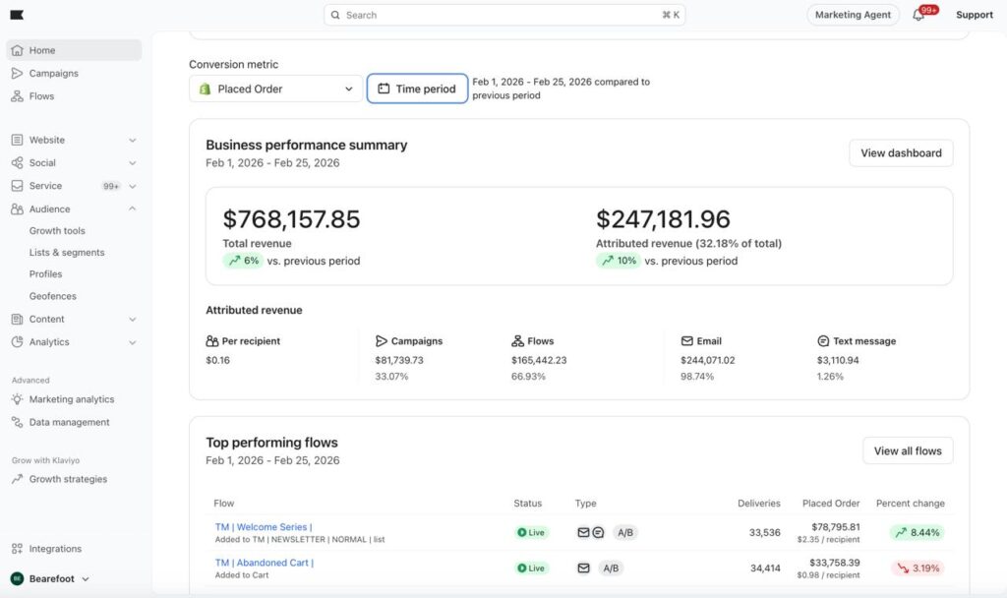This screenshot has width=1007, height=598.
Task: Open the notifications bell icon
Action: point(918,15)
